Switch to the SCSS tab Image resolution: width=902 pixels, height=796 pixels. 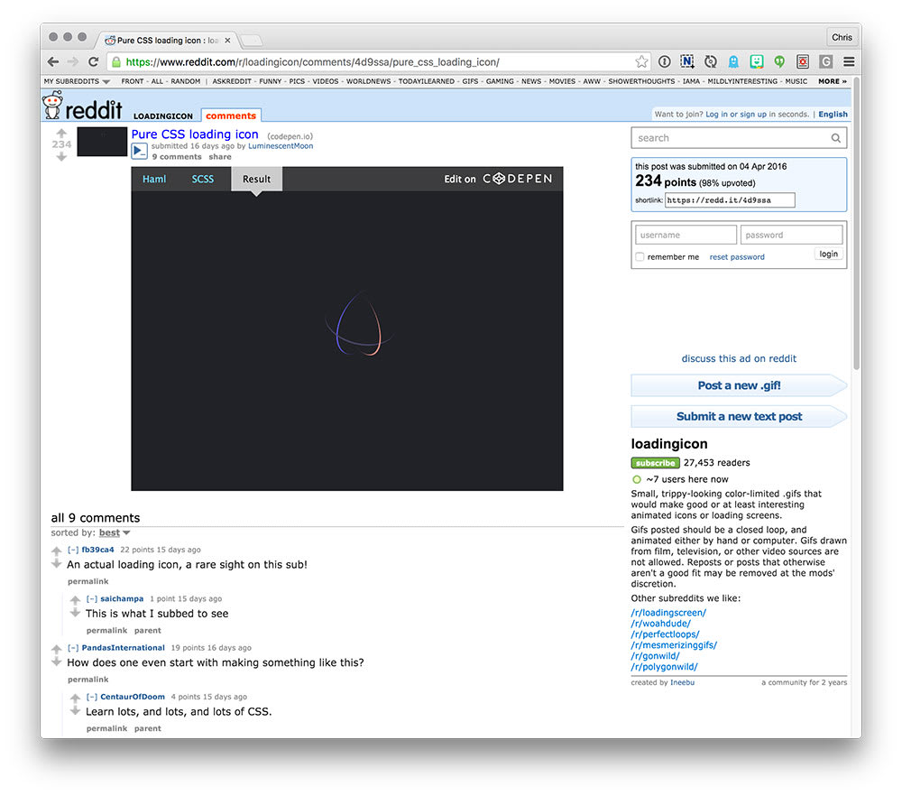[x=202, y=179]
